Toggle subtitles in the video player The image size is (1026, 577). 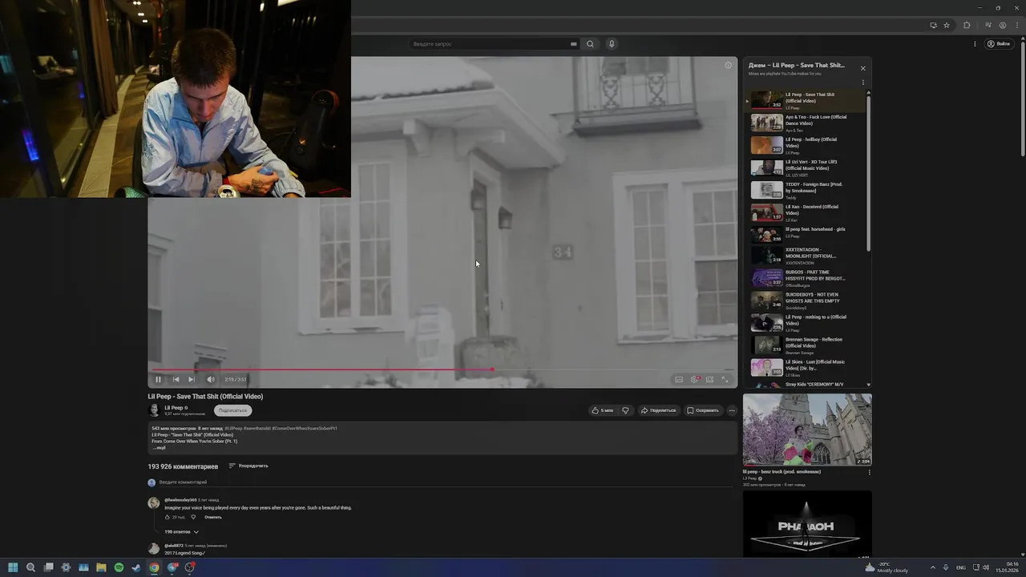(x=679, y=379)
